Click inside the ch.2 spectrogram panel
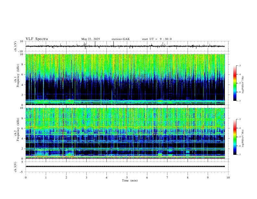The width and height of the screenshot is (257, 199). [125, 133]
